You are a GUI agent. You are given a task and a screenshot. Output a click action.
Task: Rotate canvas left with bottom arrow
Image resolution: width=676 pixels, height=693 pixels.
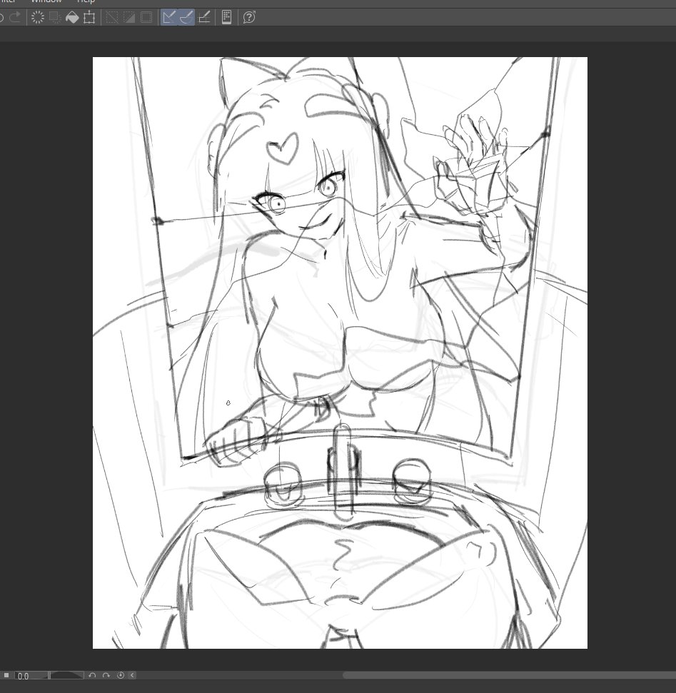click(x=92, y=675)
